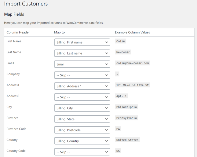Open the First Name mapping dropdown
The image size is (197, 157).
[x=82, y=42]
